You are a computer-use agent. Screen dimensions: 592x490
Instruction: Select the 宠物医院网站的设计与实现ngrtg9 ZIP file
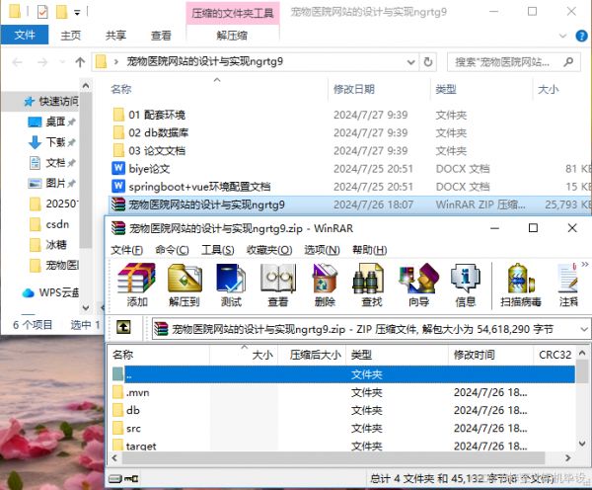pos(349,204)
